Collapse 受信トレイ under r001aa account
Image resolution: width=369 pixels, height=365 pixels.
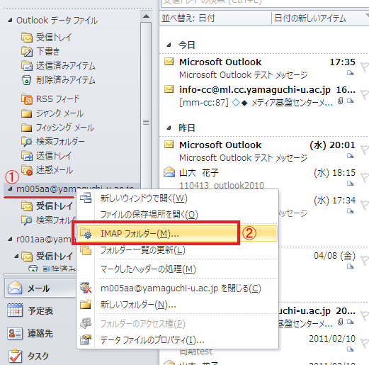coord(16,256)
